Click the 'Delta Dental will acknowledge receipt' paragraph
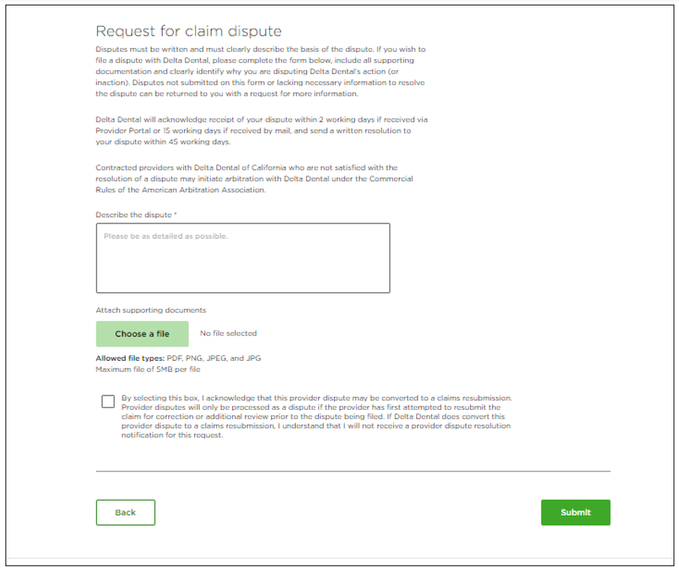The width and height of the screenshot is (679, 570). click(x=261, y=130)
